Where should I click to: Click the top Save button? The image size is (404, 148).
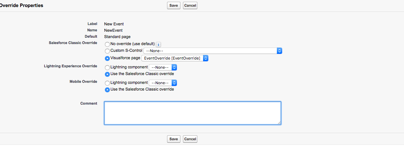tap(173, 6)
